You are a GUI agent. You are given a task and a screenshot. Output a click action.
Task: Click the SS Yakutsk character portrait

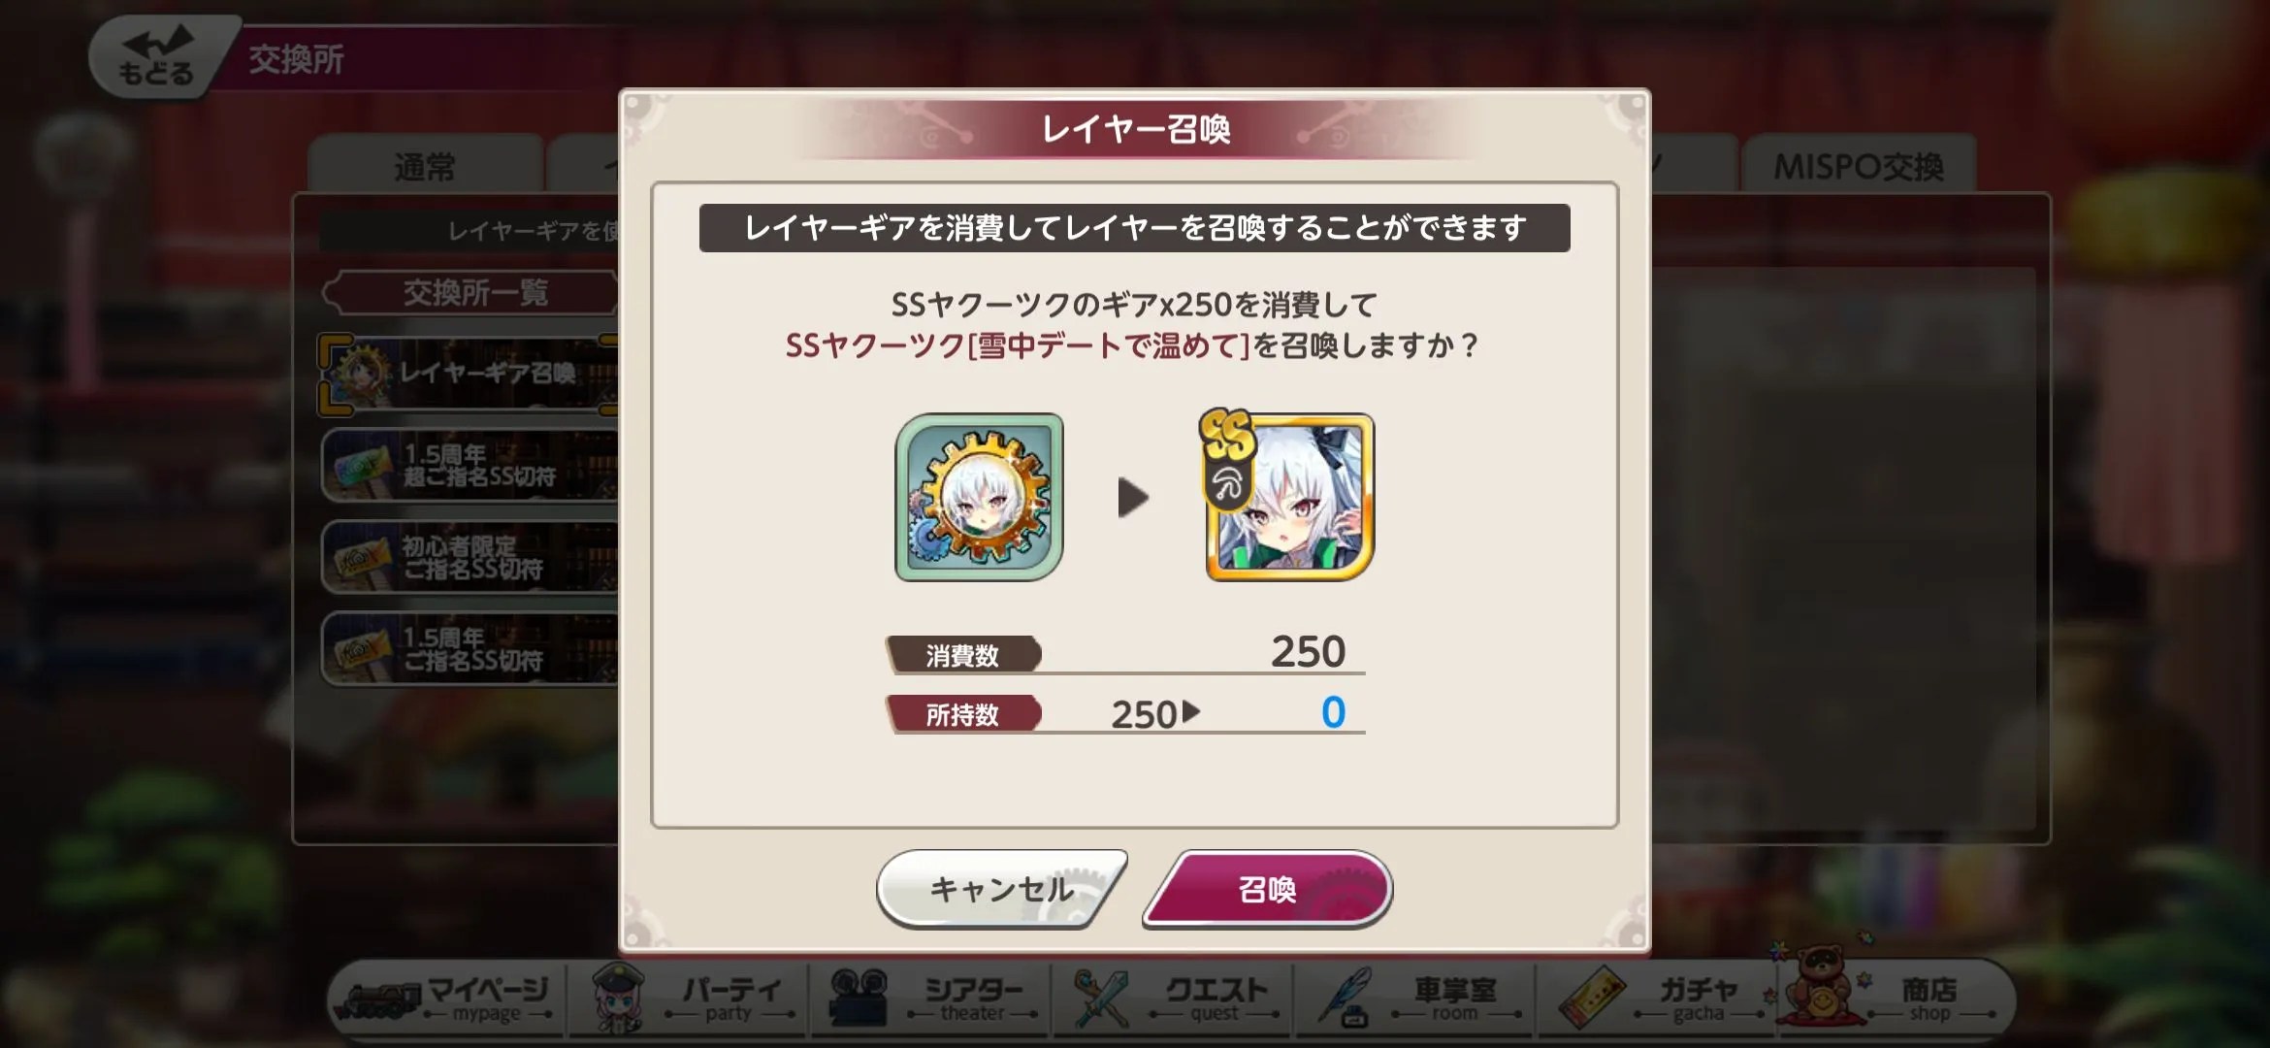click(x=1289, y=497)
